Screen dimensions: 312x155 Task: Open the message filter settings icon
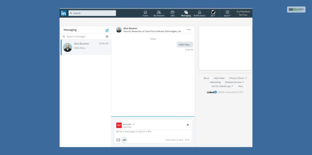coord(107,37)
